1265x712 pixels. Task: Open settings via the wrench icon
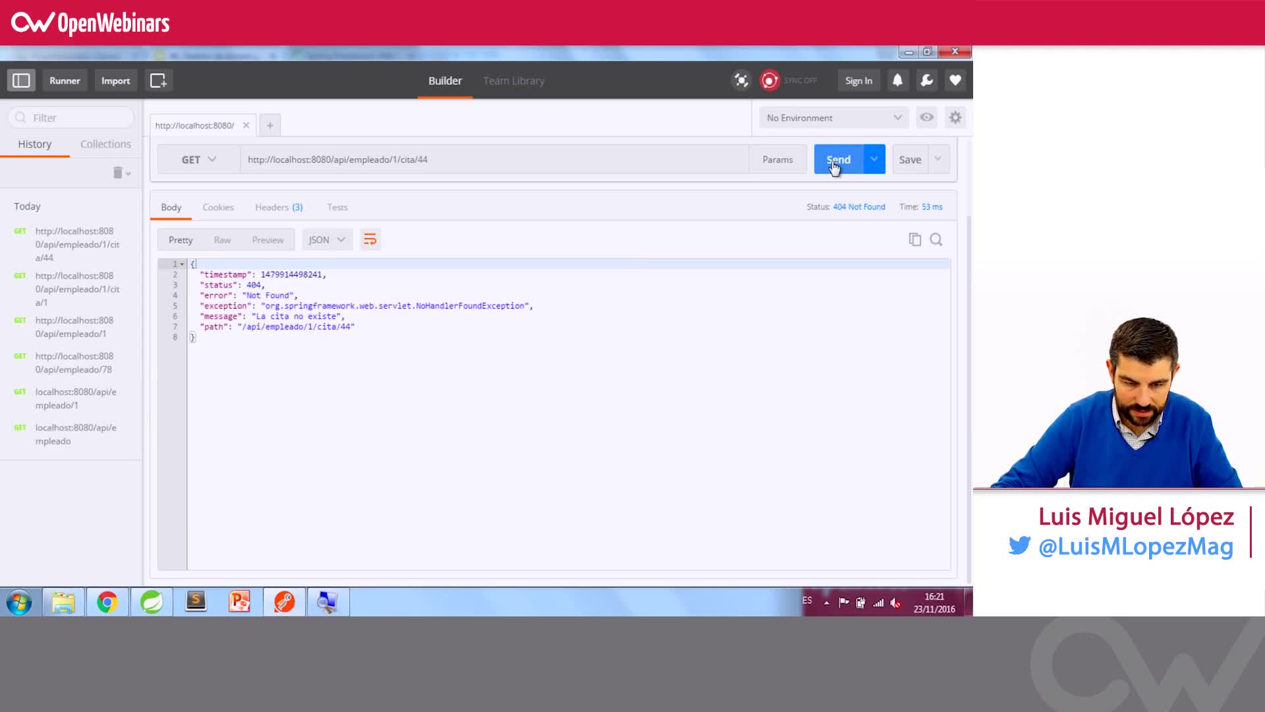tap(926, 80)
